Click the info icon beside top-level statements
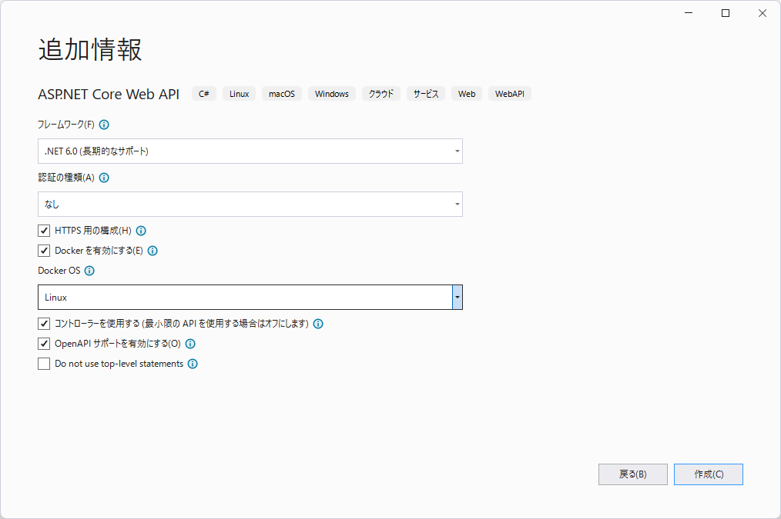Screen dimensions: 781x519 pyautogui.click(x=193, y=364)
